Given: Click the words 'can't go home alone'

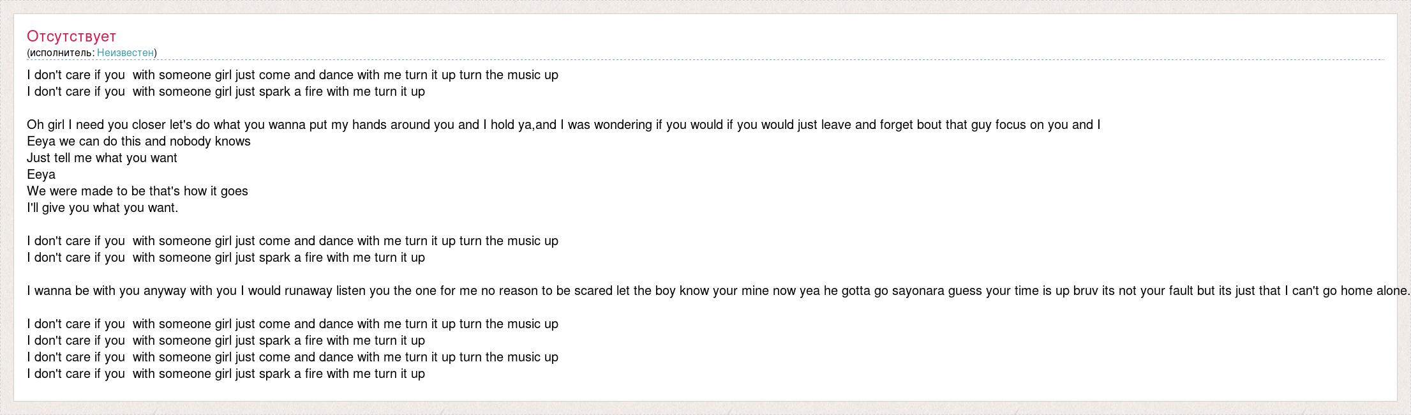Looking at the screenshot, I should 1353,291.
